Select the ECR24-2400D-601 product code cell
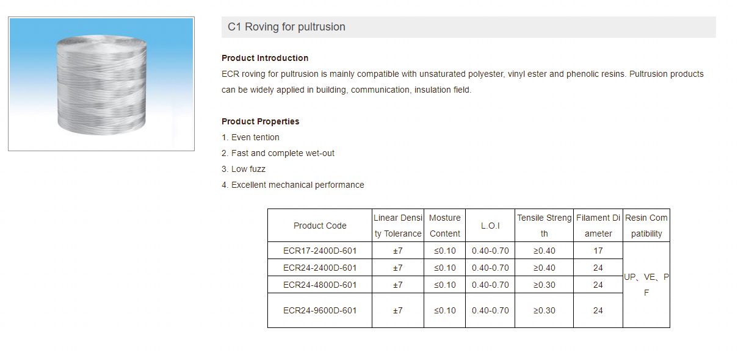738x353 pixels. point(320,268)
